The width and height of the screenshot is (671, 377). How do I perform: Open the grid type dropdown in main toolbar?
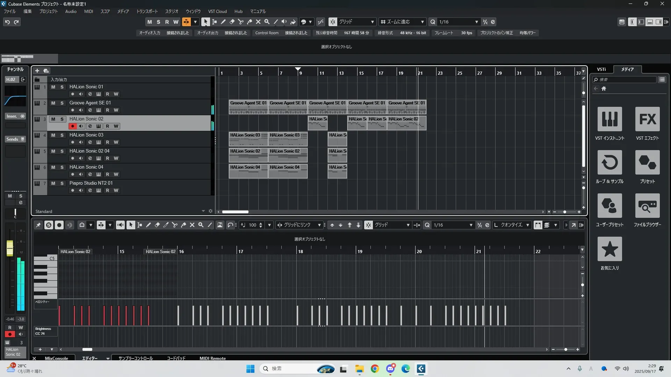click(x=372, y=22)
